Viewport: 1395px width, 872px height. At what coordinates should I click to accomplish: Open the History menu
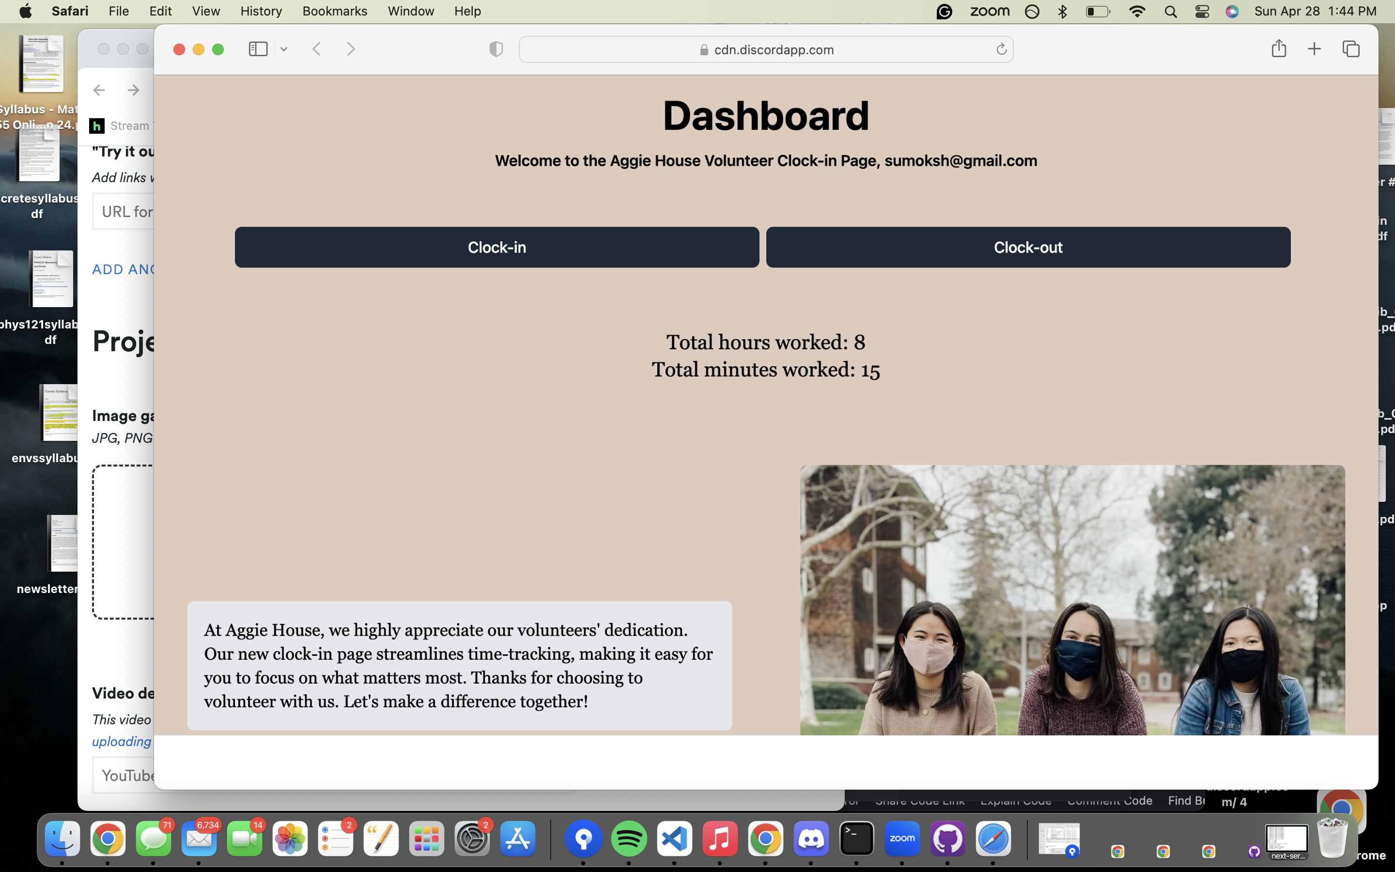pos(261,11)
